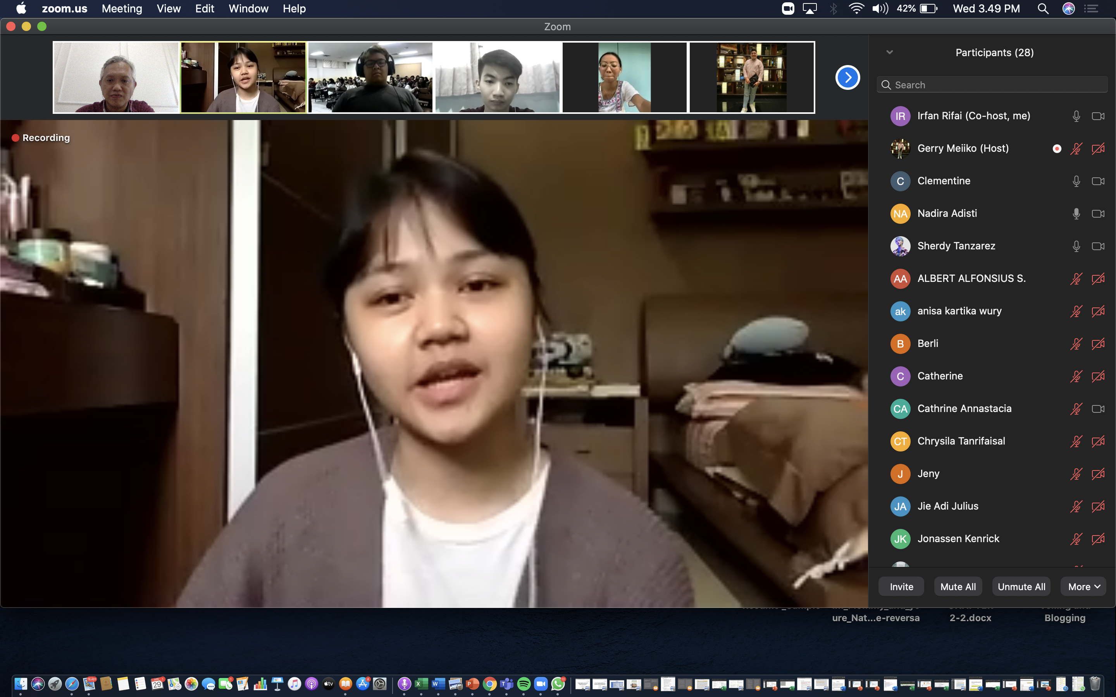
Task: Click the Zoom camera icon in the menu bar
Action: click(788, 9)
